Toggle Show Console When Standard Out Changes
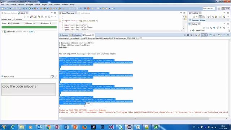 coord(202,35)
